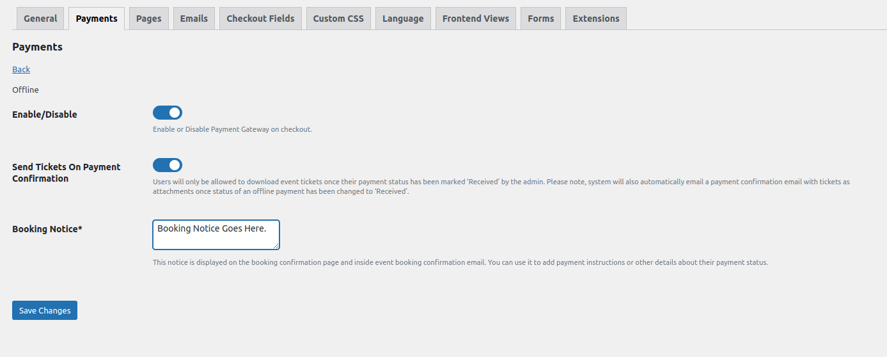Open the Forms tab
This screenshot has height=357, width=887.
point(541,19)
